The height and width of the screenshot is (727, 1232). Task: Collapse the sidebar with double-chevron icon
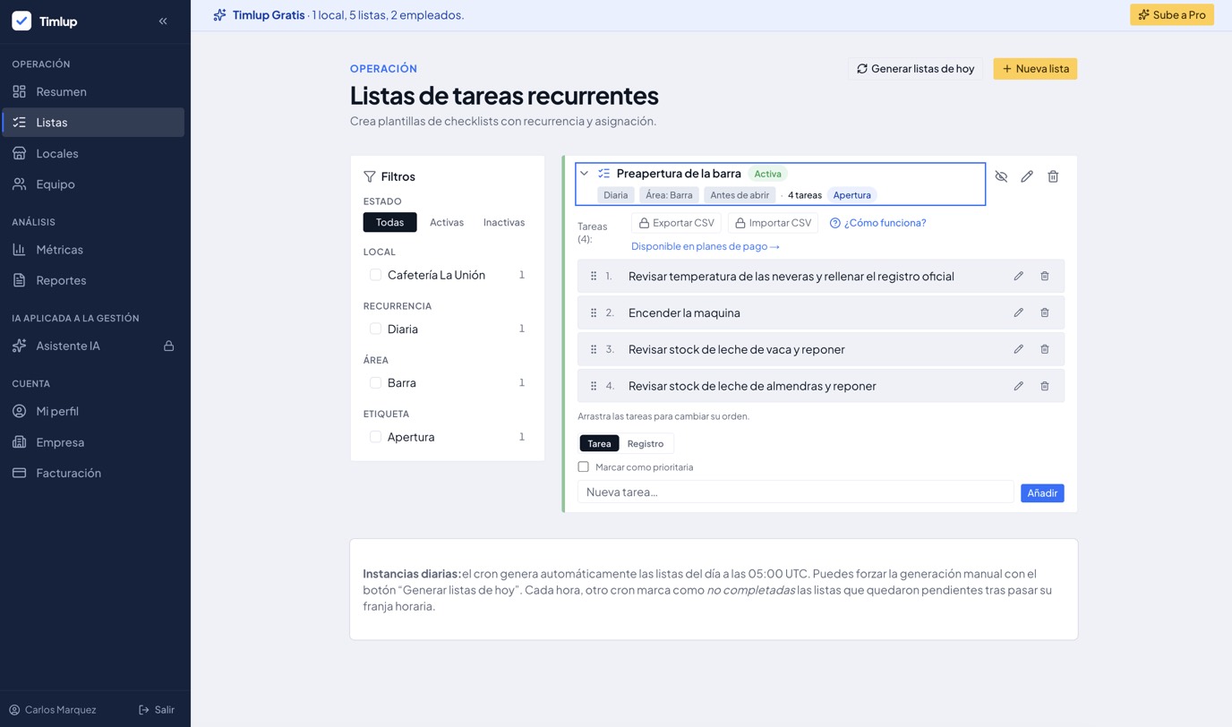click(x=163, y=21)
